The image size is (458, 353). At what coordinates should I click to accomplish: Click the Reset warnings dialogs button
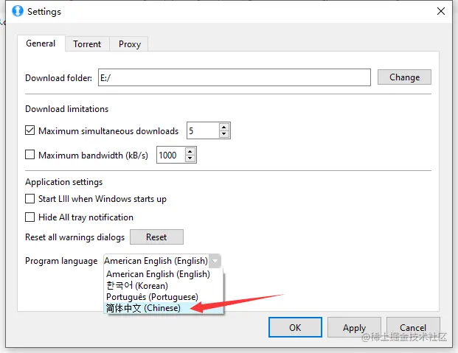156,237
